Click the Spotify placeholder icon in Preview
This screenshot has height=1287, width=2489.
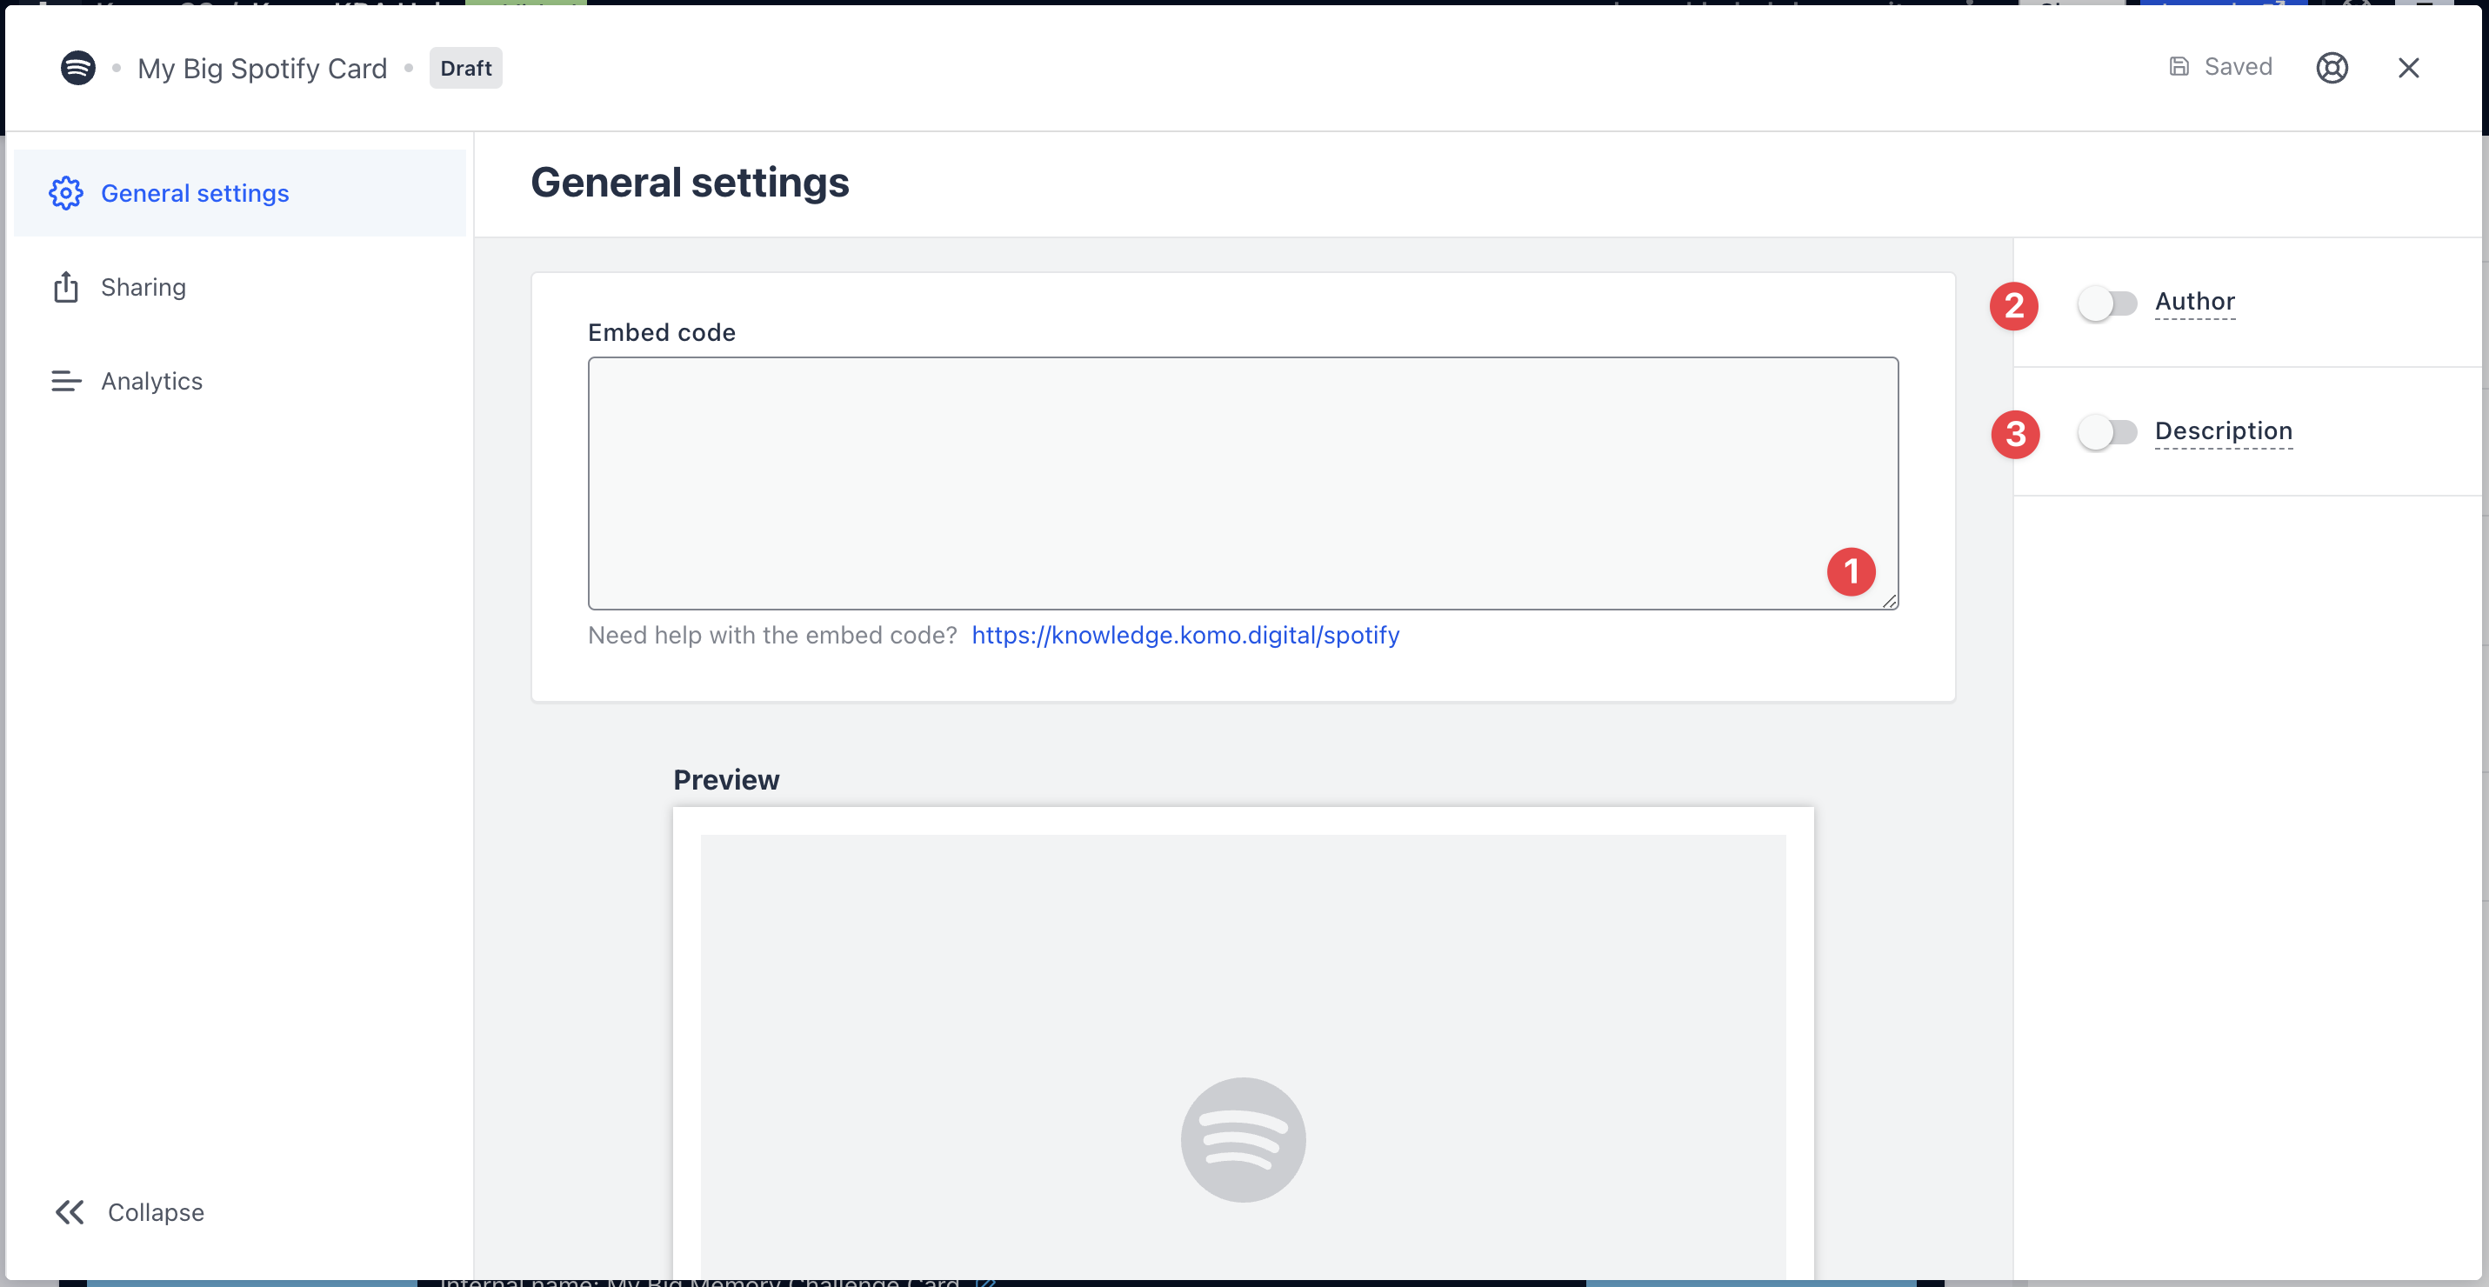point(1243,1139)
